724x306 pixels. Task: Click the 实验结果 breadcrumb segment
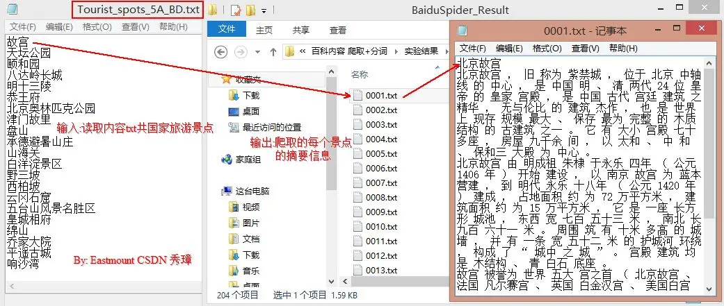421,51
